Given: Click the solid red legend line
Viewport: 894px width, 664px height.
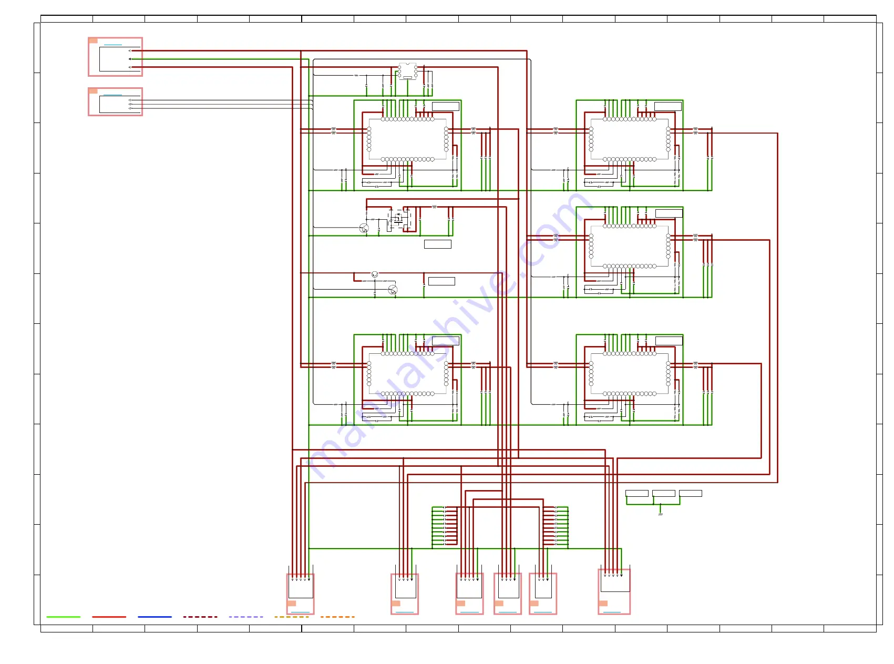Looking at the screenshot, I should point(109,617).
